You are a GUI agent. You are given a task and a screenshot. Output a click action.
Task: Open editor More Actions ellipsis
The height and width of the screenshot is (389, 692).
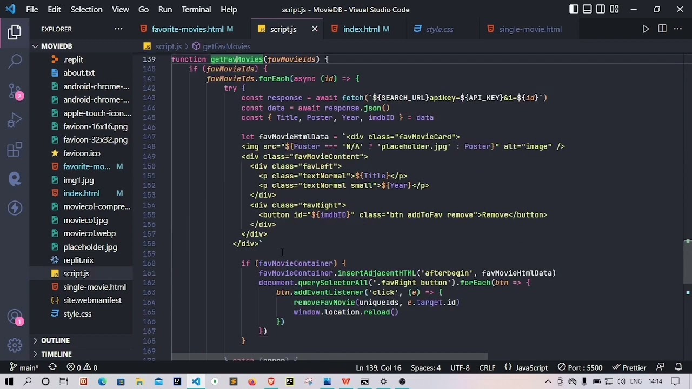coord(678,29)
